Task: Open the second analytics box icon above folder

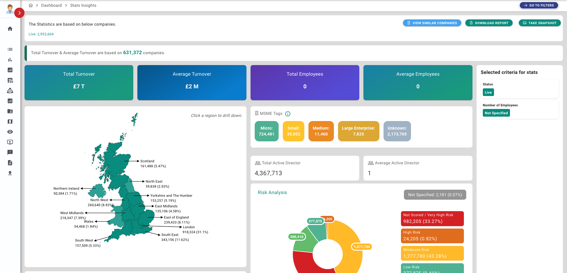Action: pyautogui.click(x=10, y=101)
